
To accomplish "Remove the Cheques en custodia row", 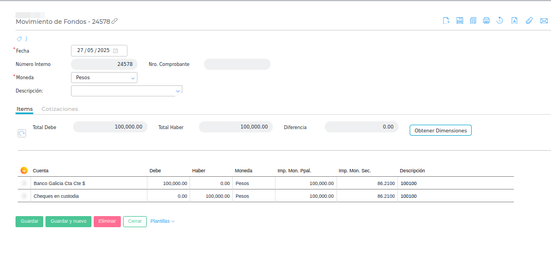I will coord(24,196).
